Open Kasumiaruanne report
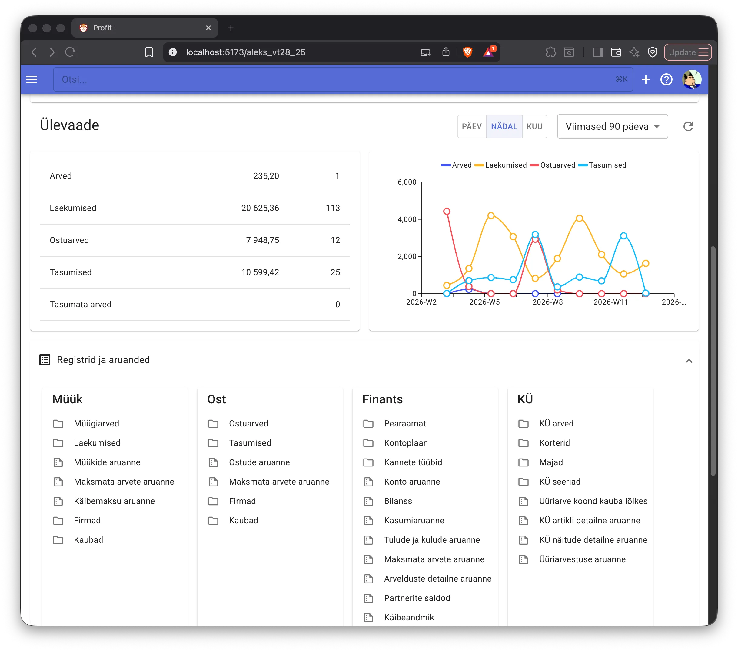 [x=414, y=521]
